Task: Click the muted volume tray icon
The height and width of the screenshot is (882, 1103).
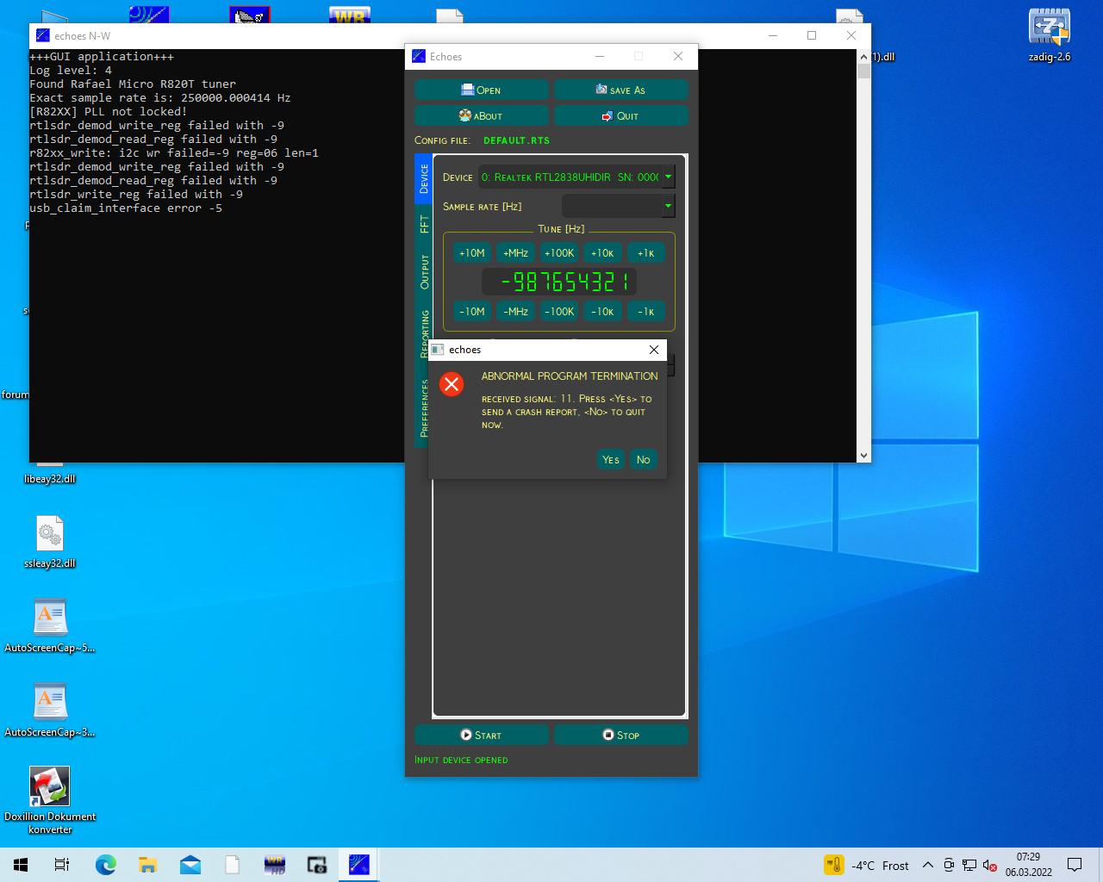Action: (990, 865)
